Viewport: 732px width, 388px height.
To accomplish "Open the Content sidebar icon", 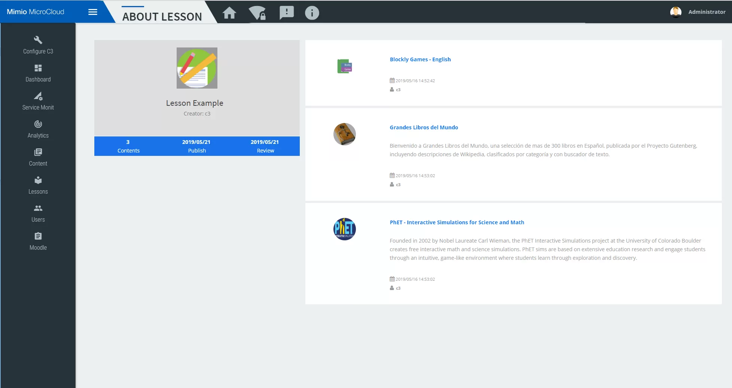I will tap(38, 152).
